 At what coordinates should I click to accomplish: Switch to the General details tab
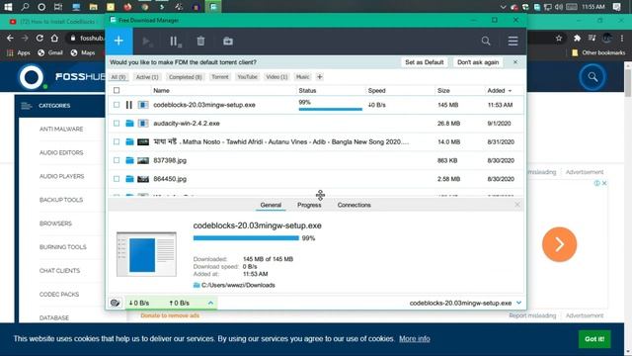(x=271, y=205)
